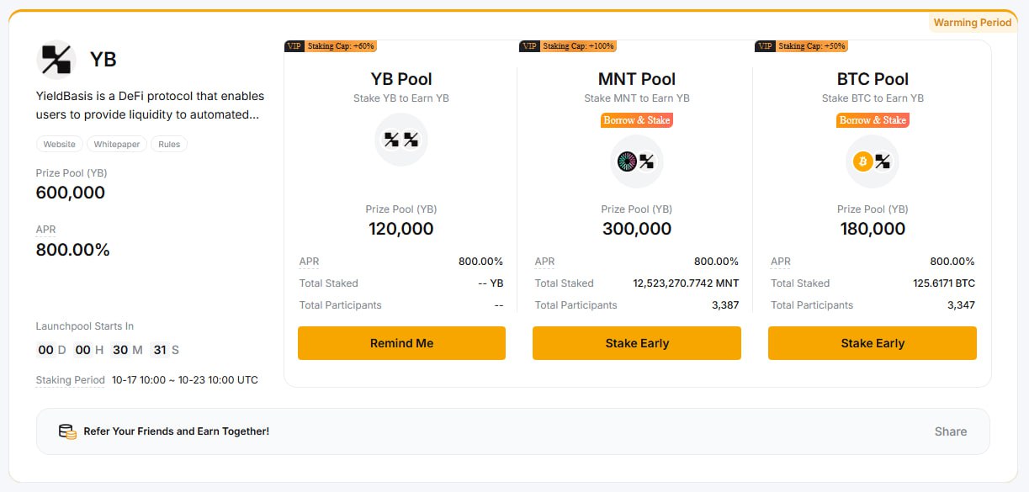The width and height of the screenshot is (1029, 492).
Task: Click the VIP badge on YB Pool
Action: click(294, 46)
